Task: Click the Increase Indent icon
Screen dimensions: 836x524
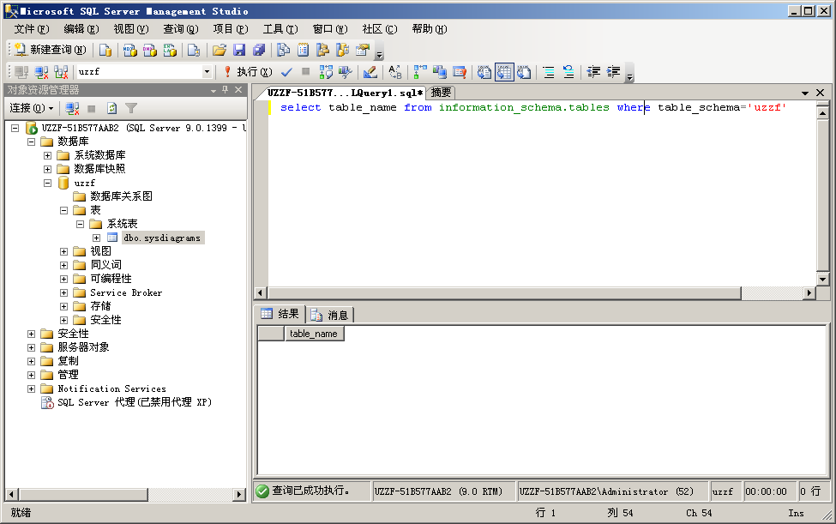Action: click(x=614, y=72)
